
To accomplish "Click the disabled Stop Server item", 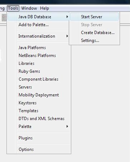I will 94,25.
